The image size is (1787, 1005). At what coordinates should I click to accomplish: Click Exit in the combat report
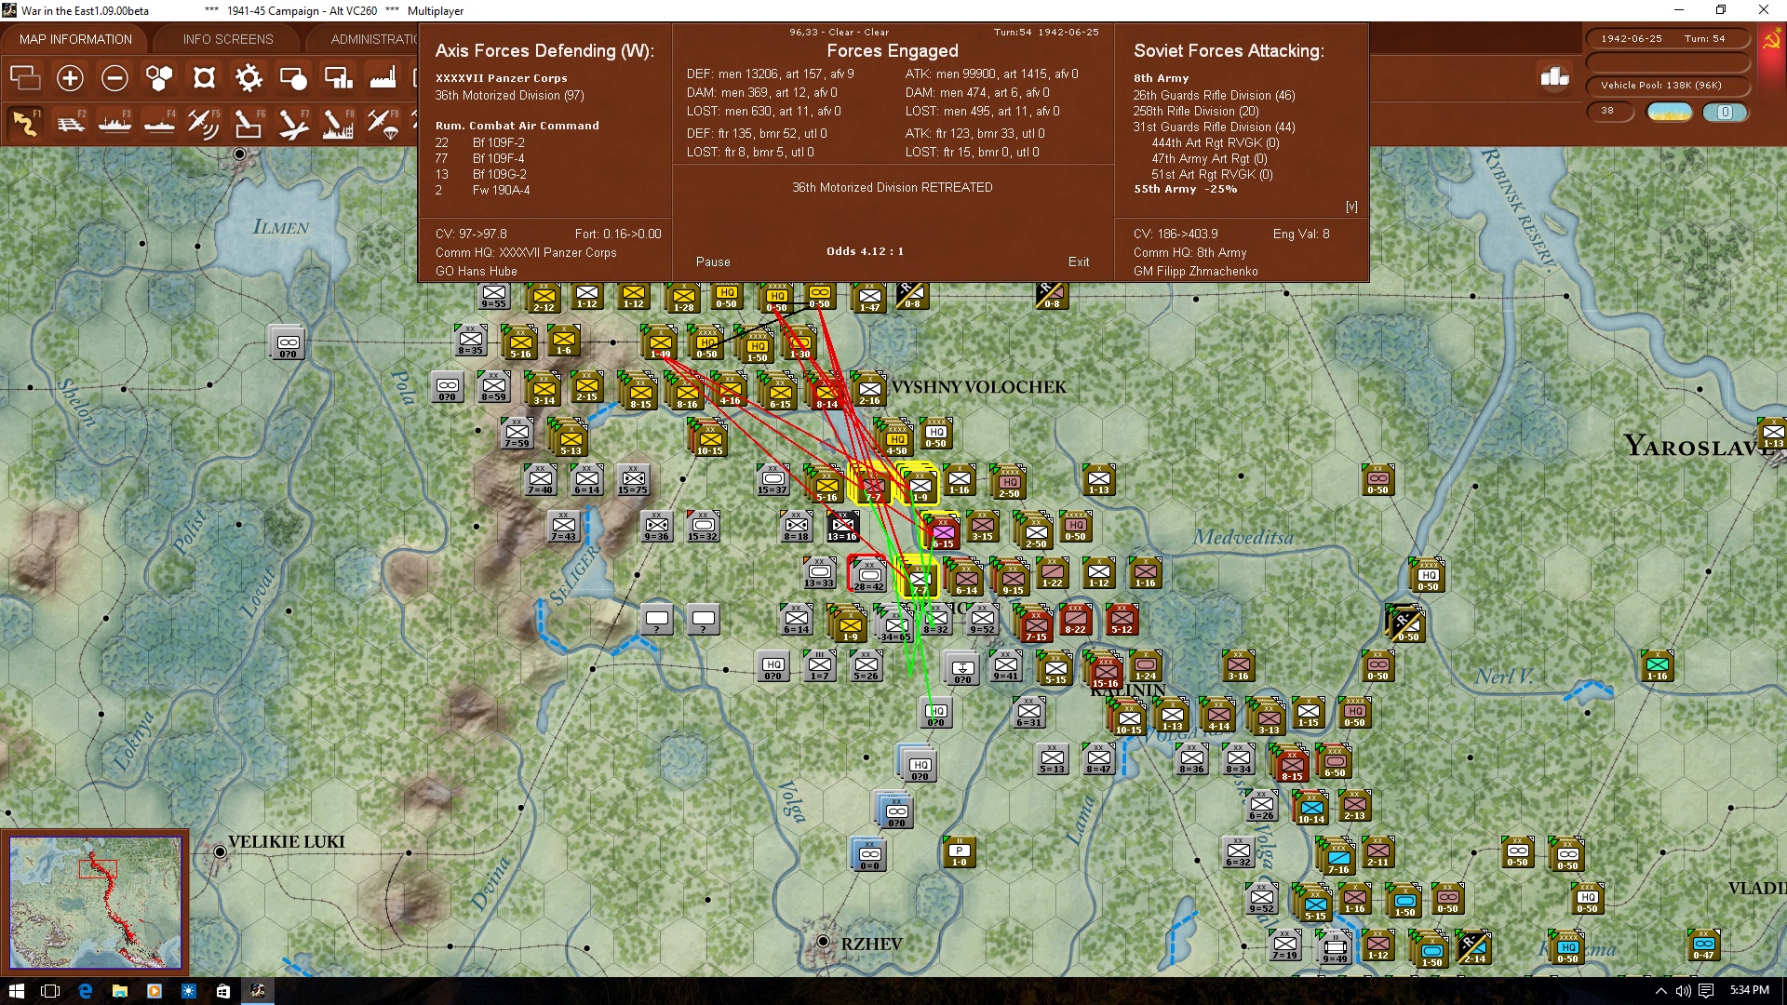(1079, 261)
